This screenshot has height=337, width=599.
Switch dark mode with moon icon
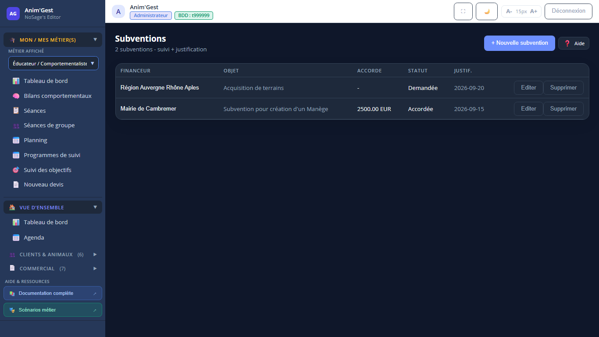487,11
